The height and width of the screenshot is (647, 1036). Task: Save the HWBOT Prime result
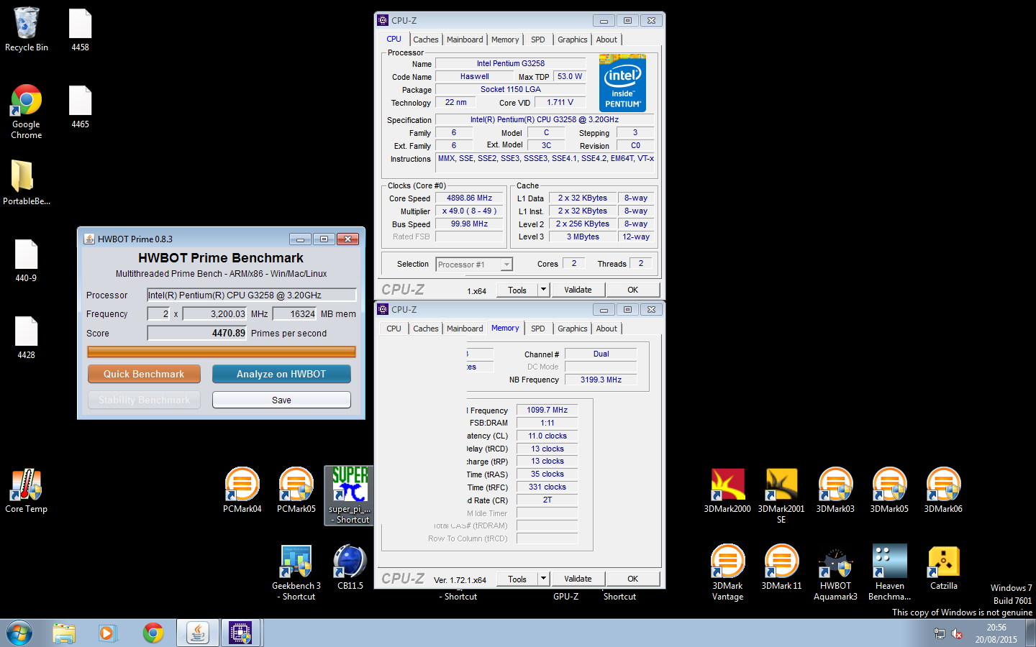tap(281, 400)
